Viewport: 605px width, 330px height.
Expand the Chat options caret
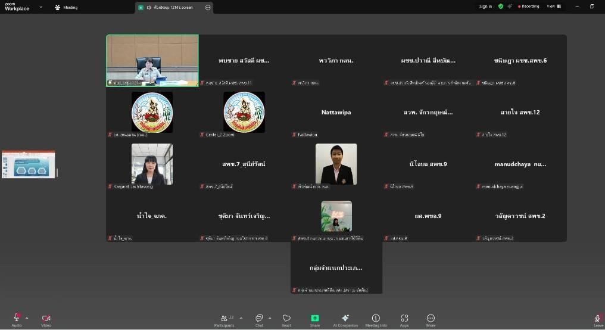tap(270, 318)
